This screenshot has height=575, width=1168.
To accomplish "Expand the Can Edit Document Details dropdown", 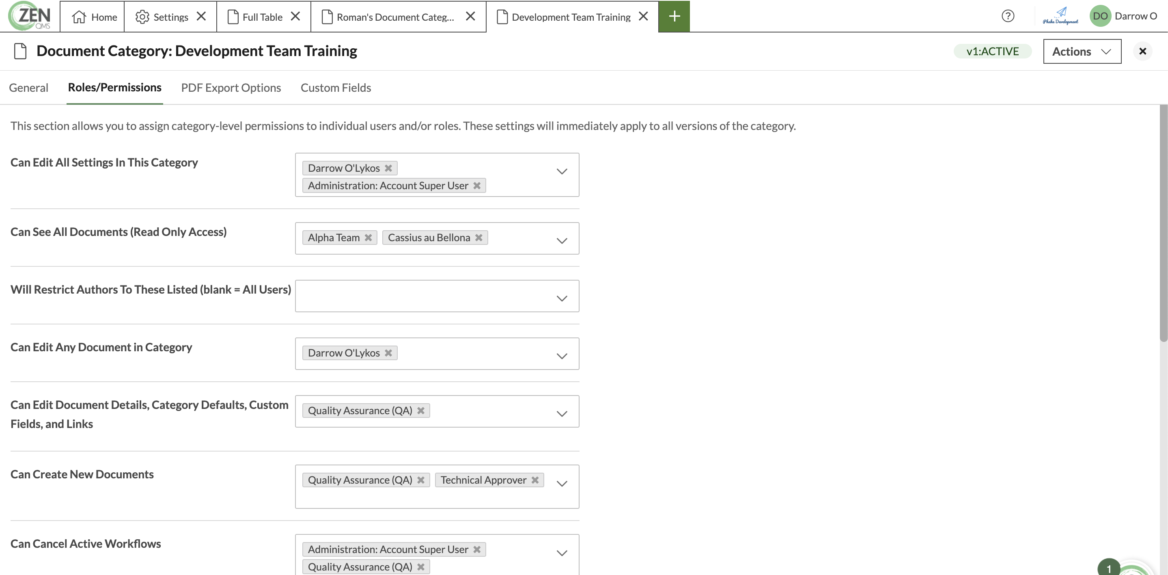I will [x=562, y=414].
